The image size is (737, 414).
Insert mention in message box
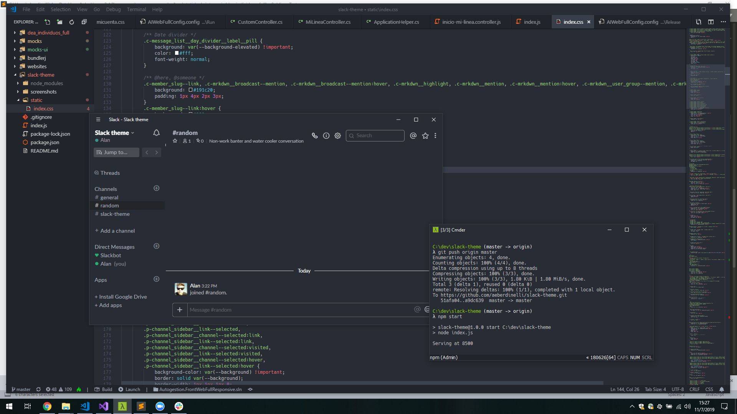click(417, 309)
